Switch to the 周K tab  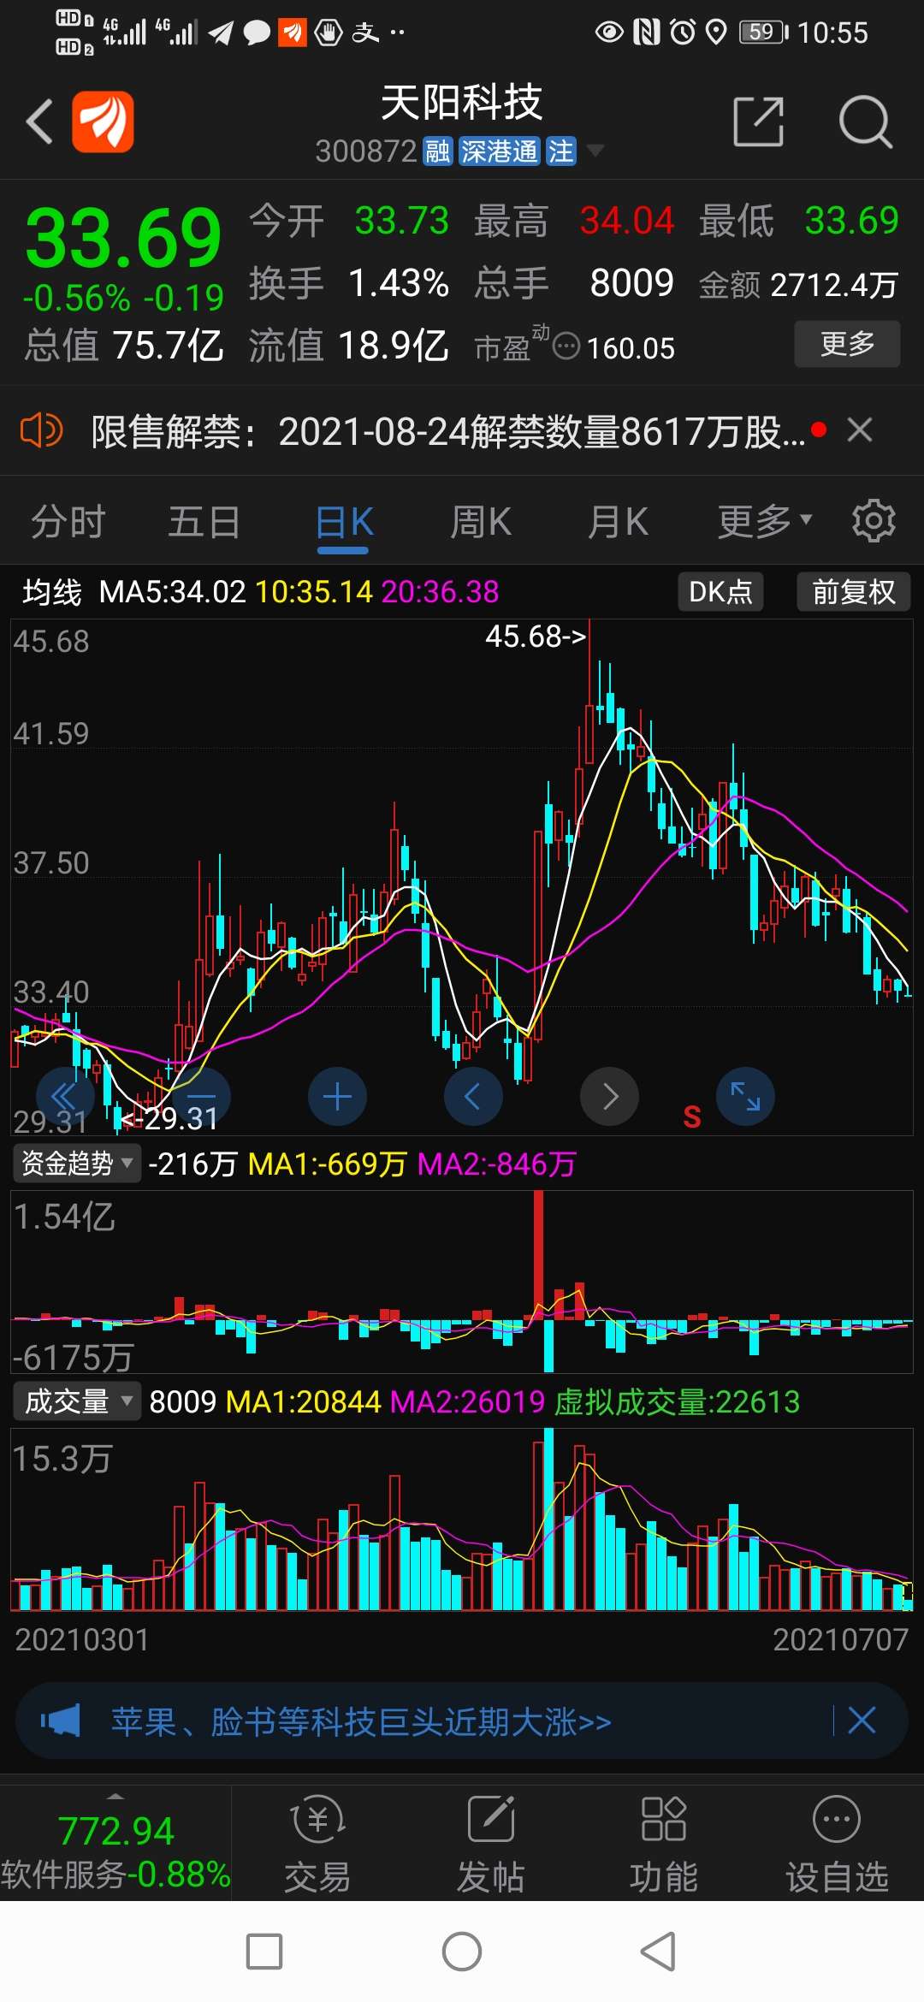[481, 522]
